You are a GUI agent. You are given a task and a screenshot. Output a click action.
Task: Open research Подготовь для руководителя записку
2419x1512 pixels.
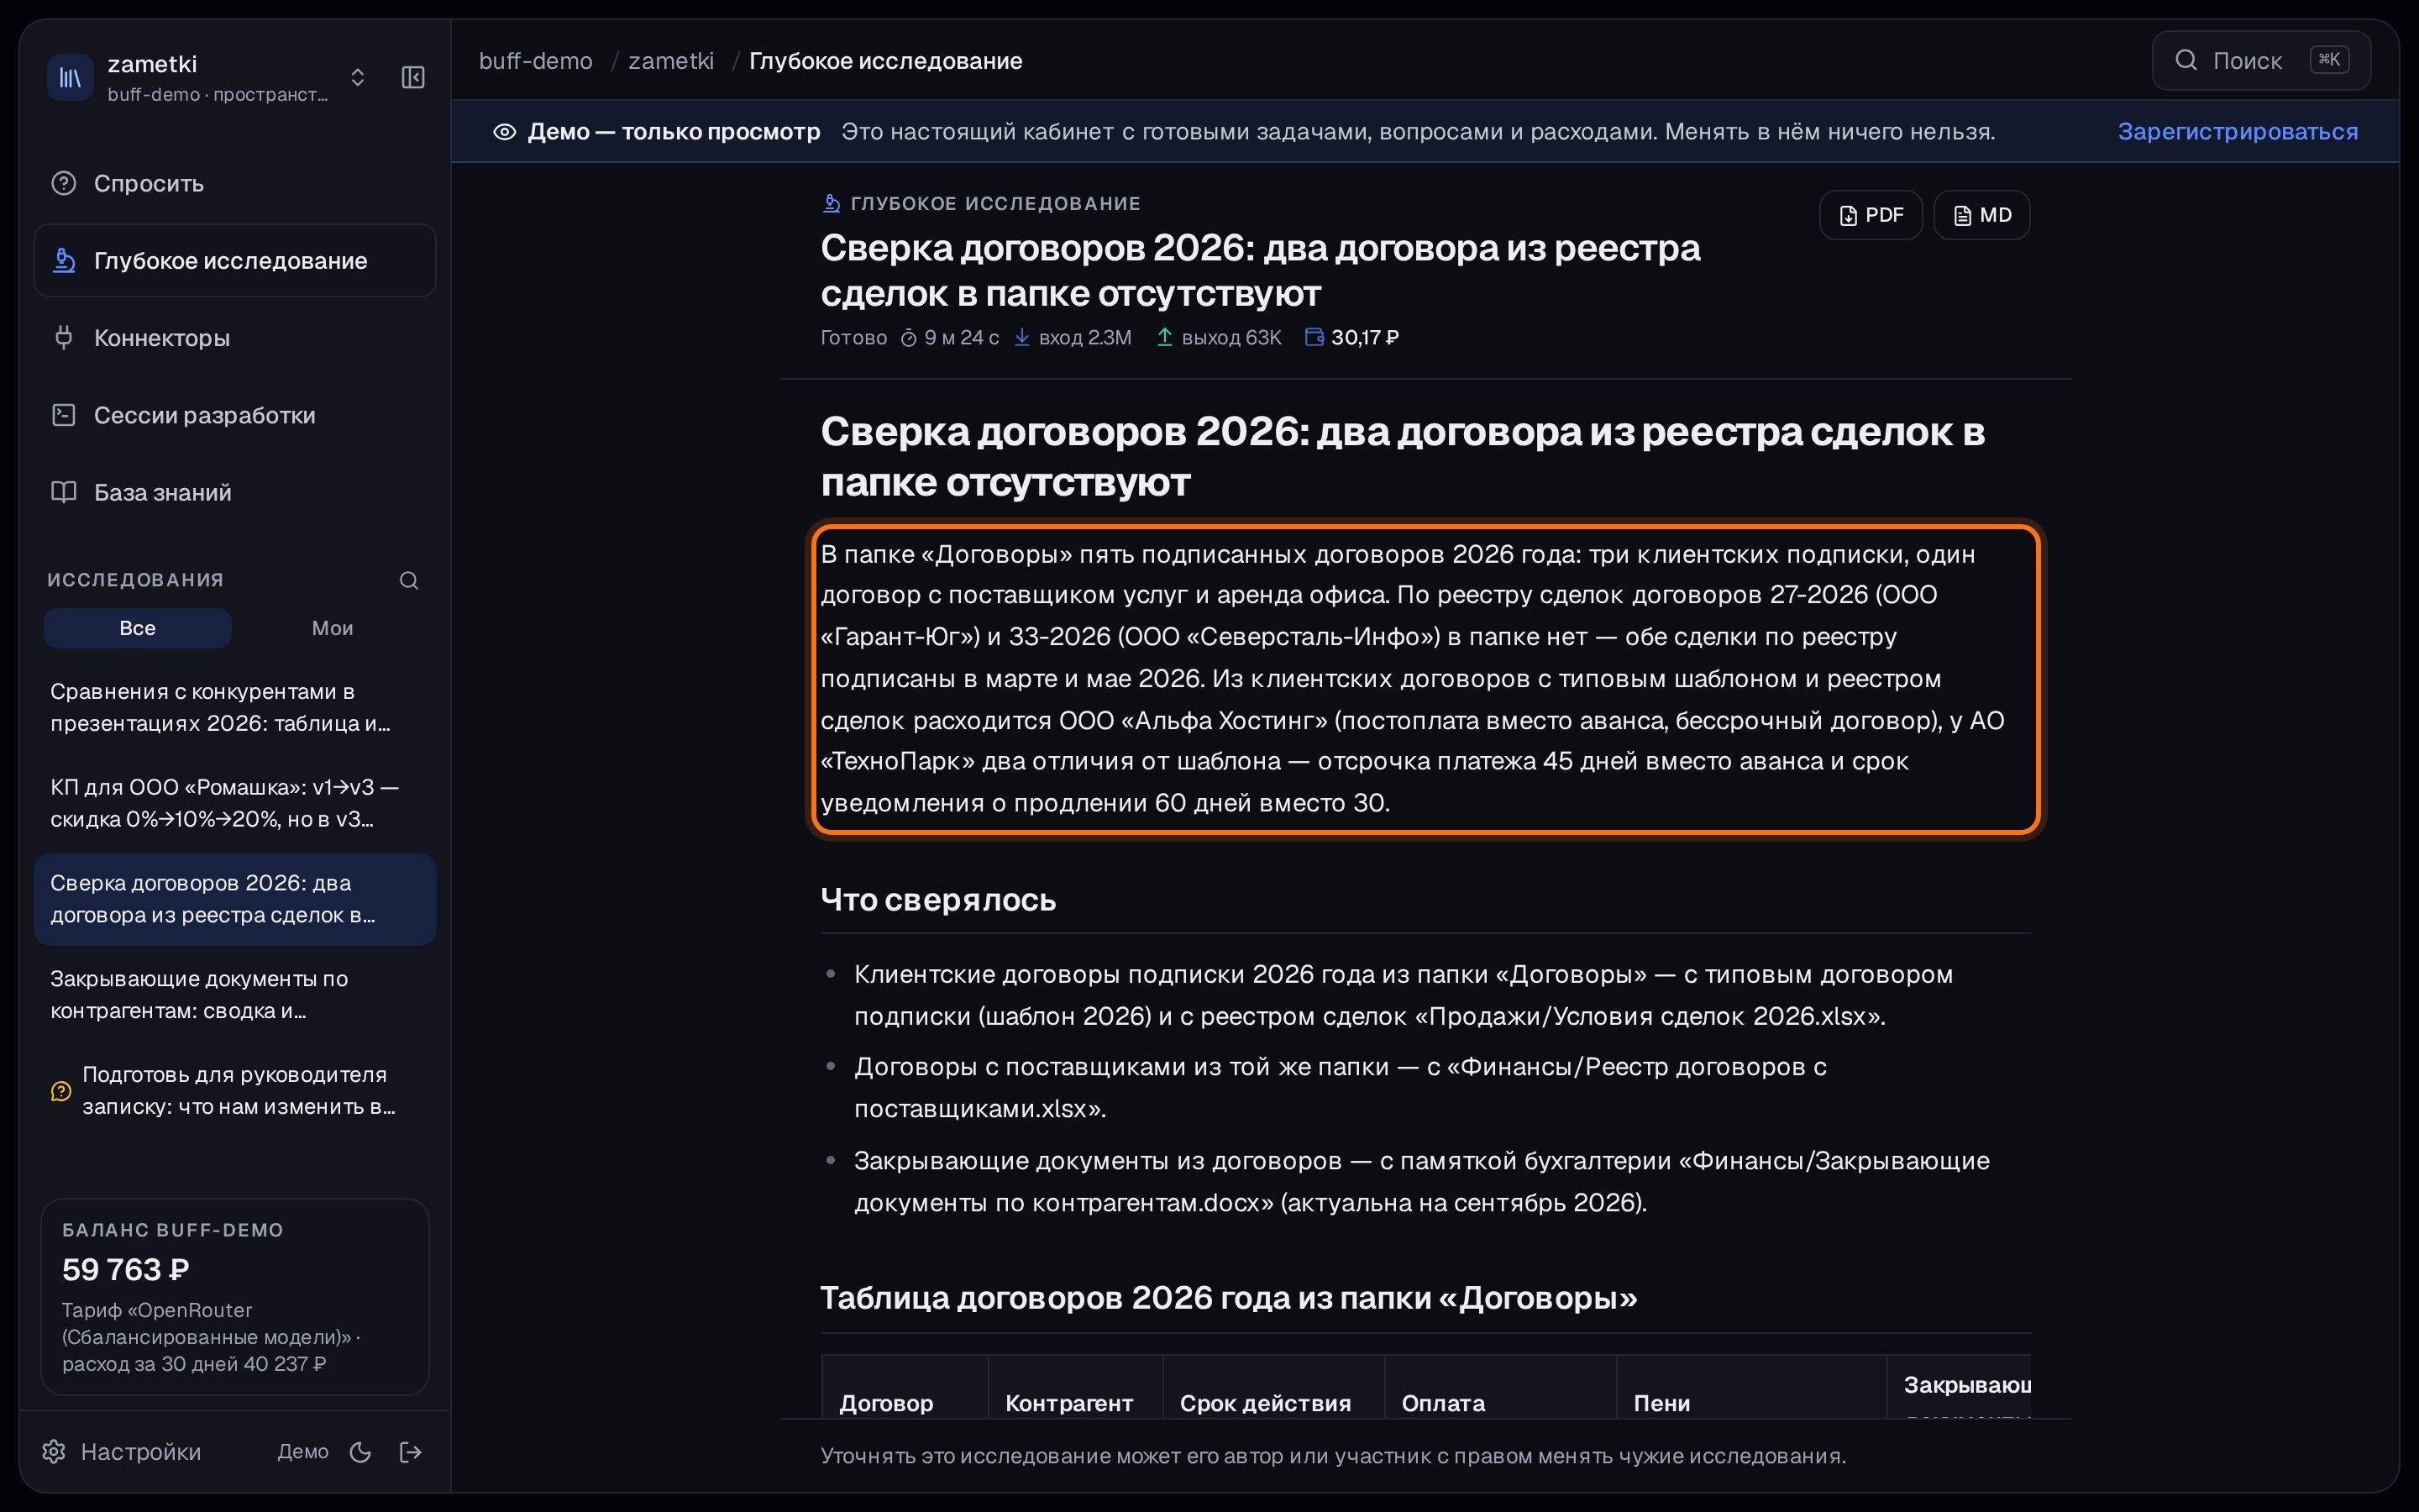(235, 1090)
